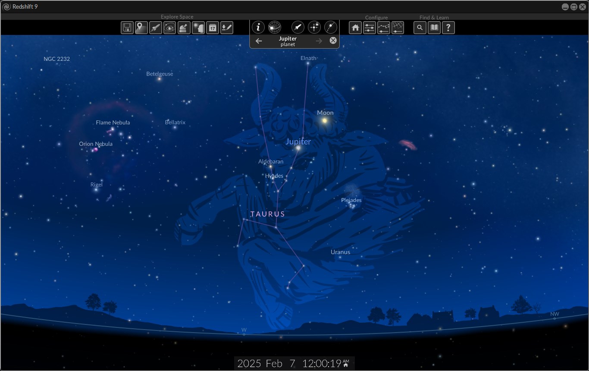Open the calendar icon showing 17
Viewport: 589px width, 371px height.
pyautogui.click(x=212, y=28)
